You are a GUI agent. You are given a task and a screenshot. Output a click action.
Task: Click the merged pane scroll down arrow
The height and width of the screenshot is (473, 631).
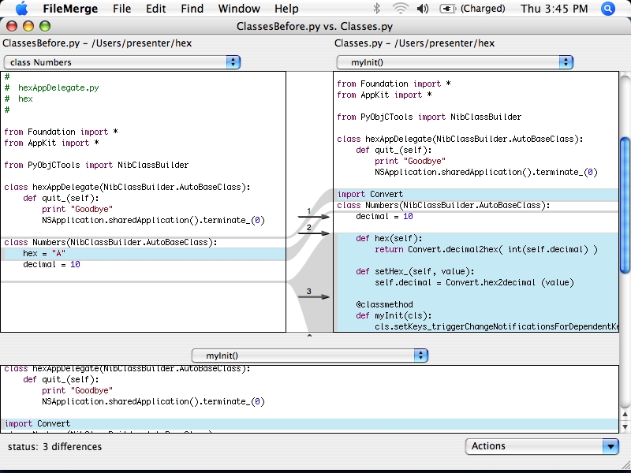coord(625,426)
